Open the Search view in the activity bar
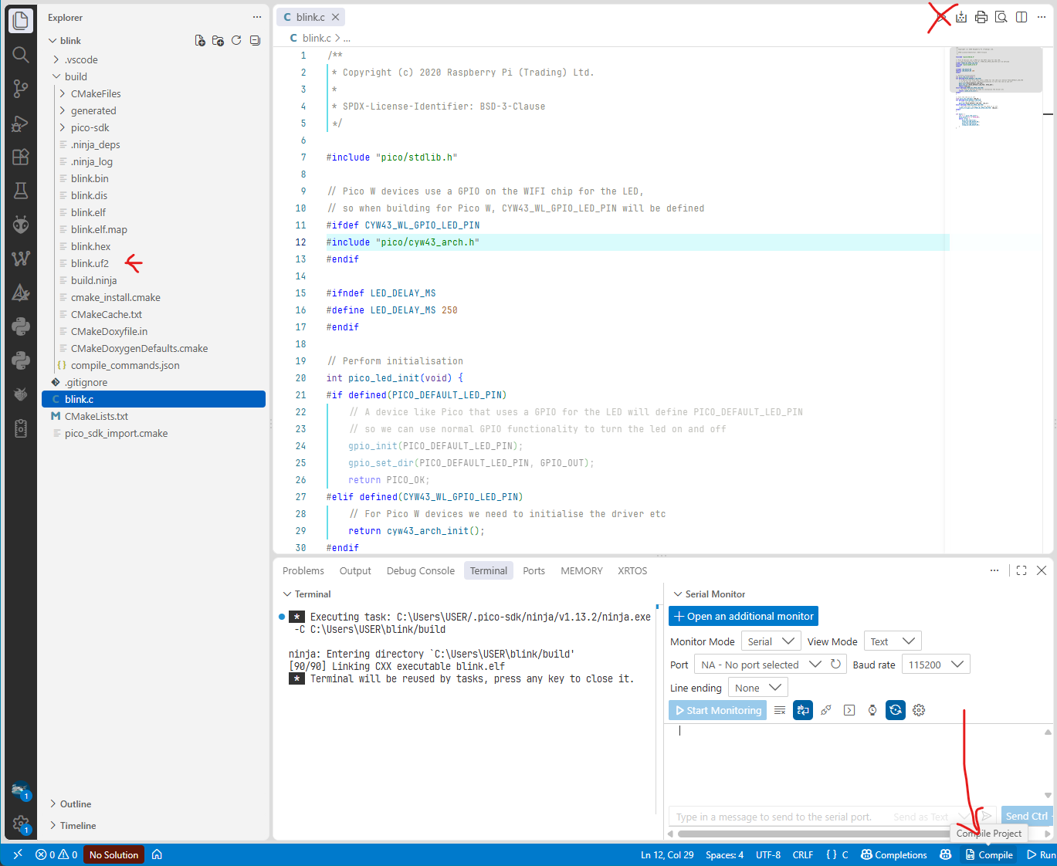The height and width of the screenshot is (866, 1057). [21, 55]
